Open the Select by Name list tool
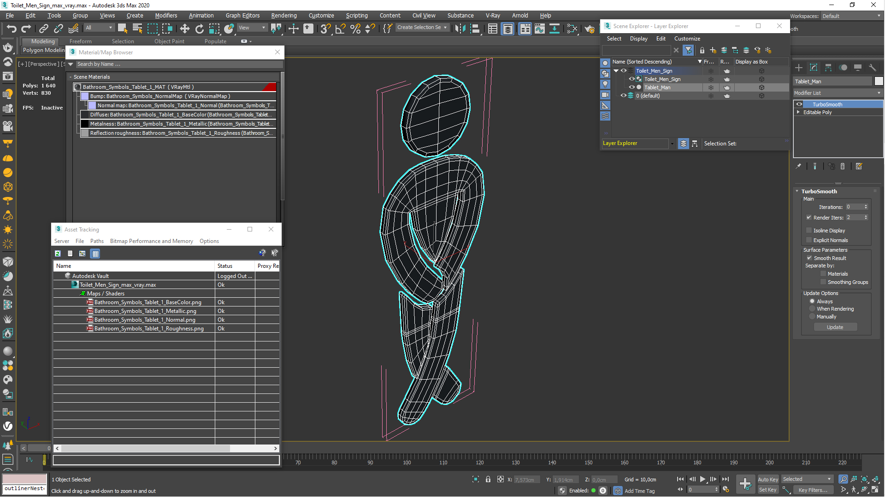The width and height of the screenshot is (885, 497). 137,29
